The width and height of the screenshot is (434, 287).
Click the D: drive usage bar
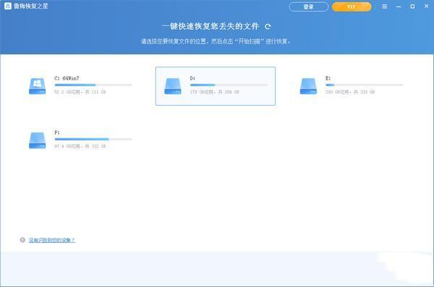tap(229, 85)
